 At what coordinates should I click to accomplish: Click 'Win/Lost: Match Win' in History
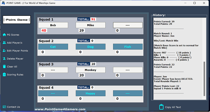(x=166, y=41)
